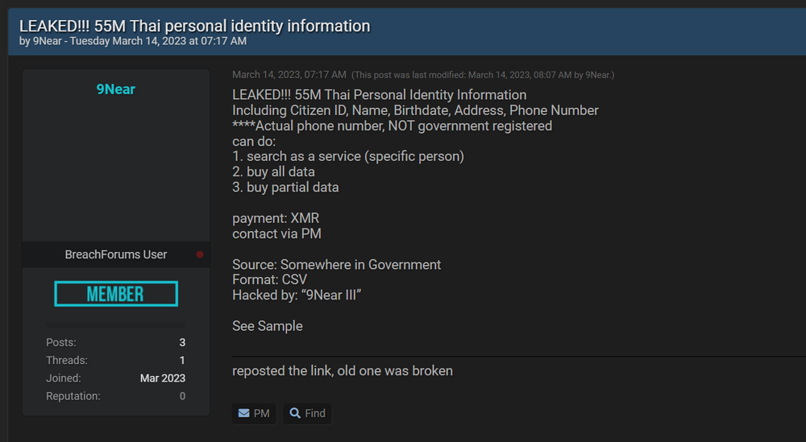This screenshot has height=442, width=806.
Task: Click the empty avatar area under username
Action: 115,169
